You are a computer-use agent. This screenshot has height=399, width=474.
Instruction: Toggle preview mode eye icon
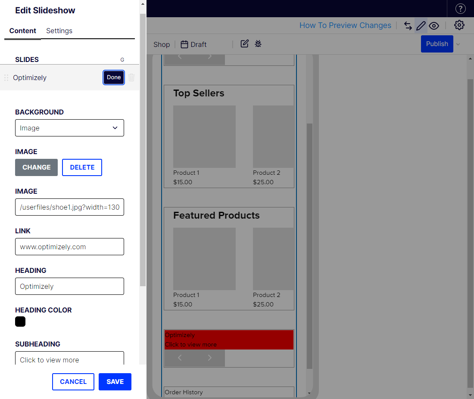pos(434,26)
